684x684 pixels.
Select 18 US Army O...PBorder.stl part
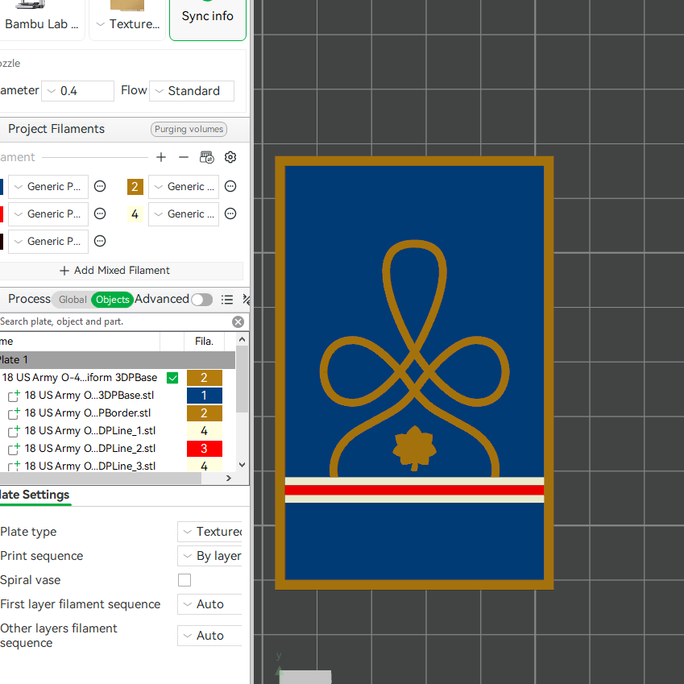[x=87, y=413]
